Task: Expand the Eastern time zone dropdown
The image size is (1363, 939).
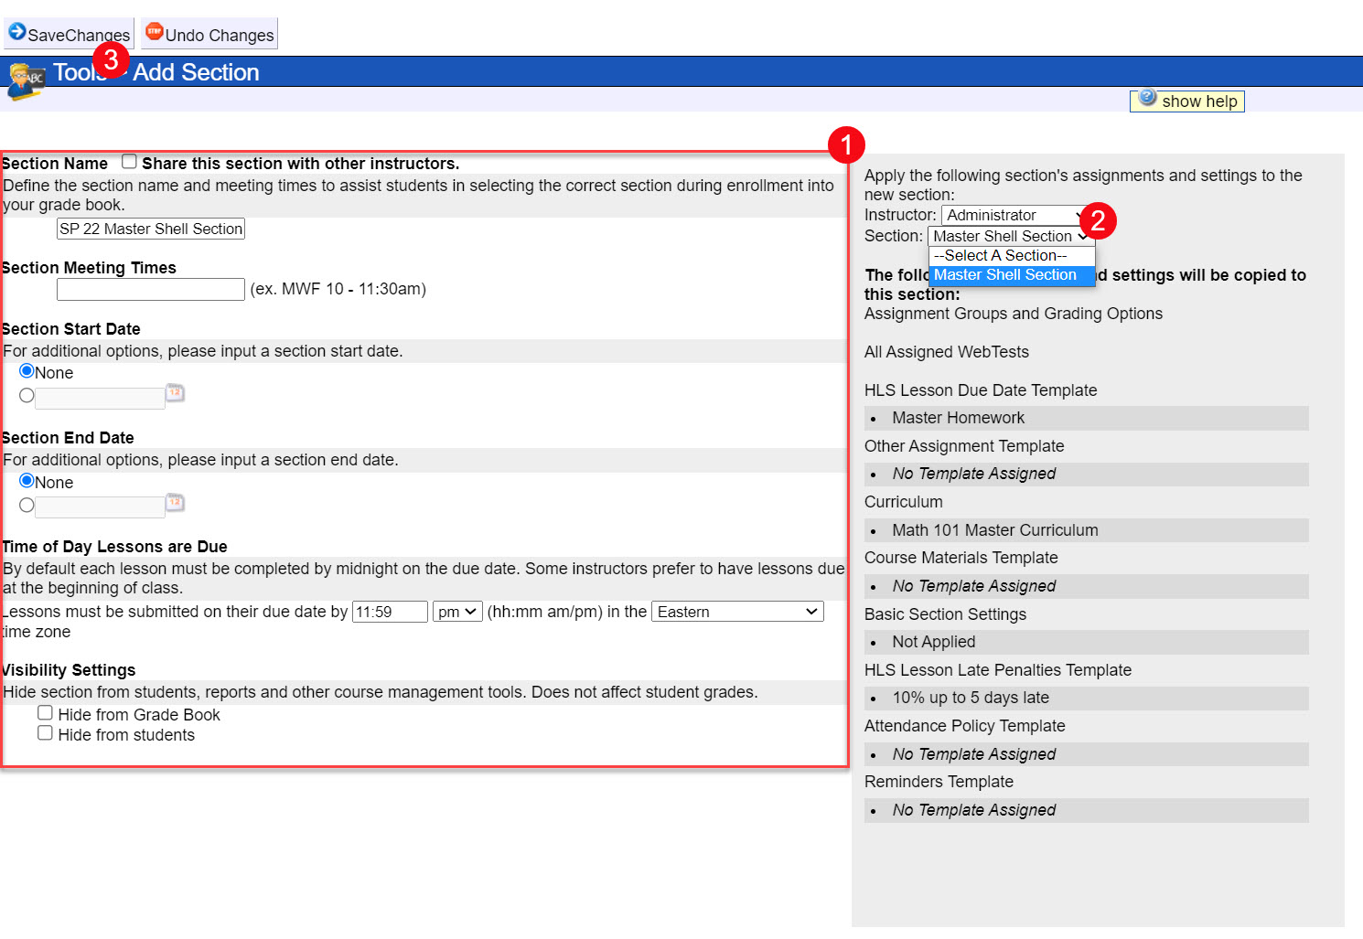Action: click(x=737, y=612)
